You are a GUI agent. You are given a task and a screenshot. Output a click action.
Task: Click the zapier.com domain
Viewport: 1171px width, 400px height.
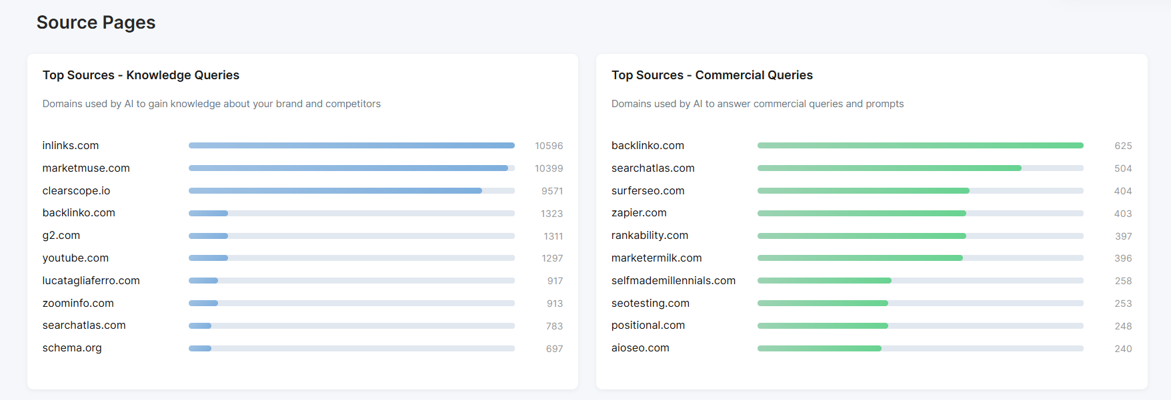click(639, 213)
